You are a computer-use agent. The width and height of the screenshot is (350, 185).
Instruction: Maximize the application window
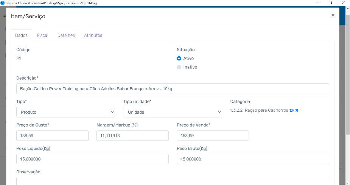click(x=331, y=3)
